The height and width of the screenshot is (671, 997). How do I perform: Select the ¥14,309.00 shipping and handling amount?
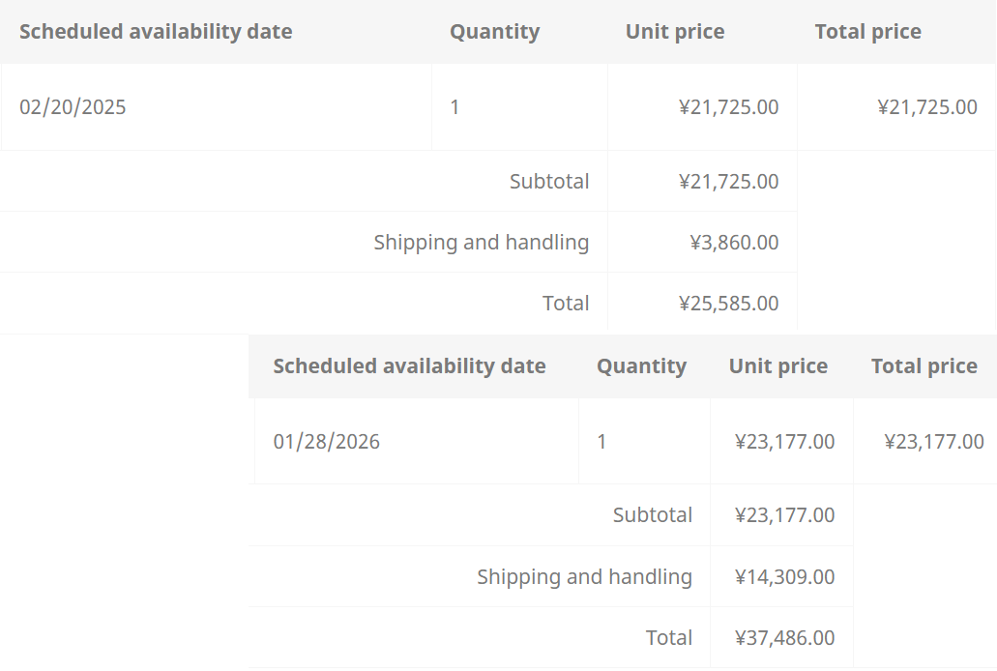[784, 577]
